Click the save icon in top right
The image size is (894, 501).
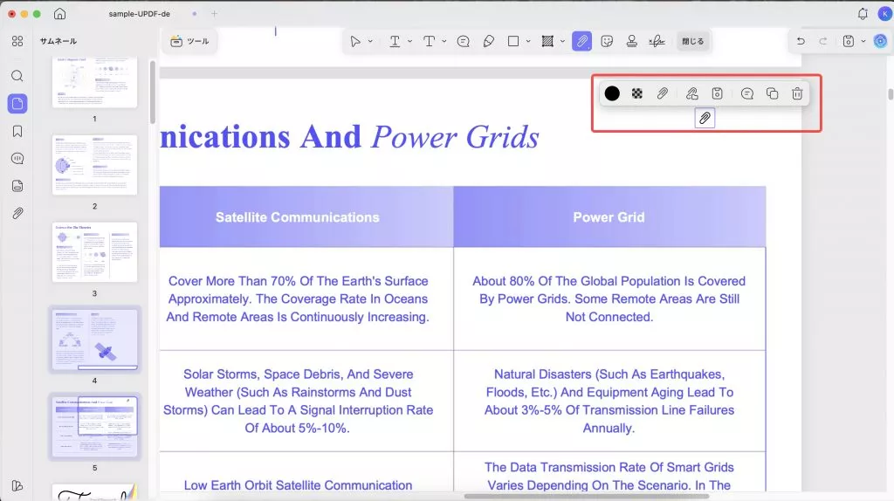click(849, 41)
